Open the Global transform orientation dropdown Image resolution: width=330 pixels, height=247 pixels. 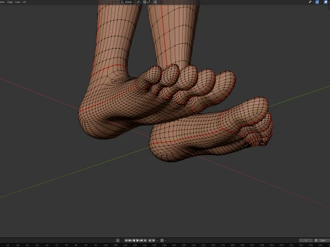[128, 2]
